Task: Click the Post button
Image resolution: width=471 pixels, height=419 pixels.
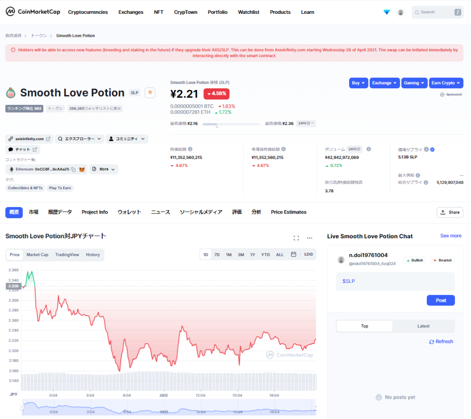Action: click(441, 300)
